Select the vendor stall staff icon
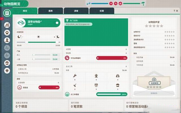Viewport: 181px width, 113px height. 118,85
